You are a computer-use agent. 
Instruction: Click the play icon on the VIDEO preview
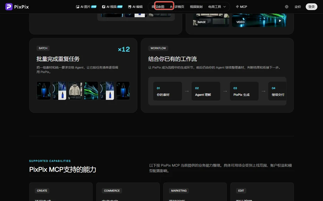click(x=280, y=21)
